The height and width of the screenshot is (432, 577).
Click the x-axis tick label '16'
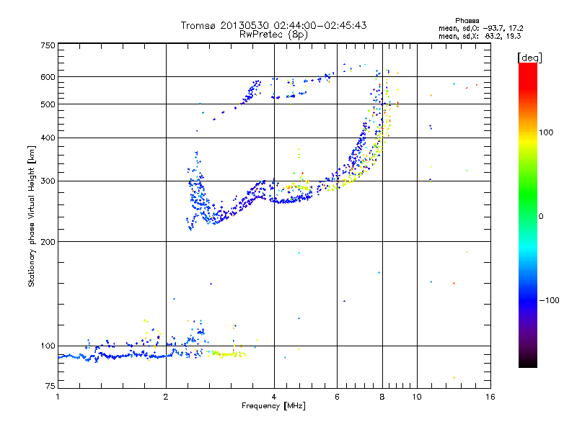[x=490, y=397]
